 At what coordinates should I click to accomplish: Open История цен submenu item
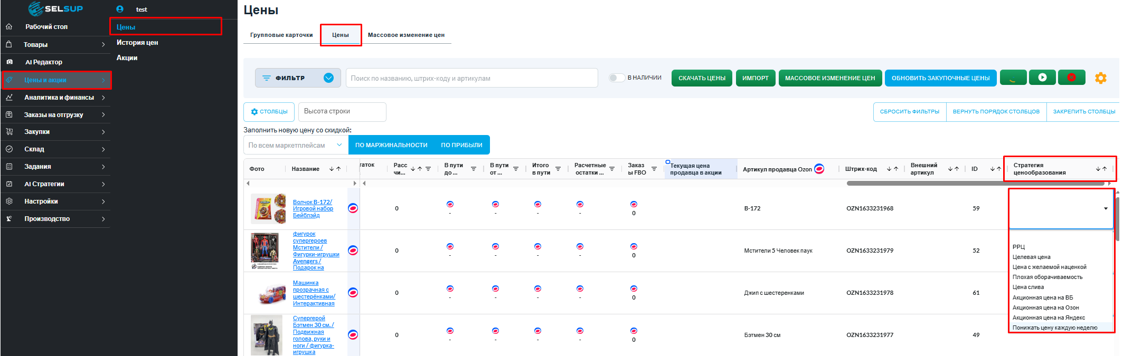[x=137, y=43]
